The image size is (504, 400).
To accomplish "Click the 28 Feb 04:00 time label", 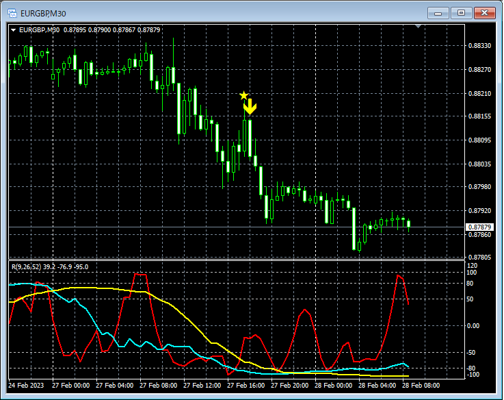I will tap(377, 386).
